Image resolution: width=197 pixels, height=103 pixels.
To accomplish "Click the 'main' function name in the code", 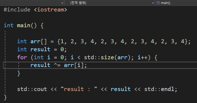I will (x=23, y=26).
